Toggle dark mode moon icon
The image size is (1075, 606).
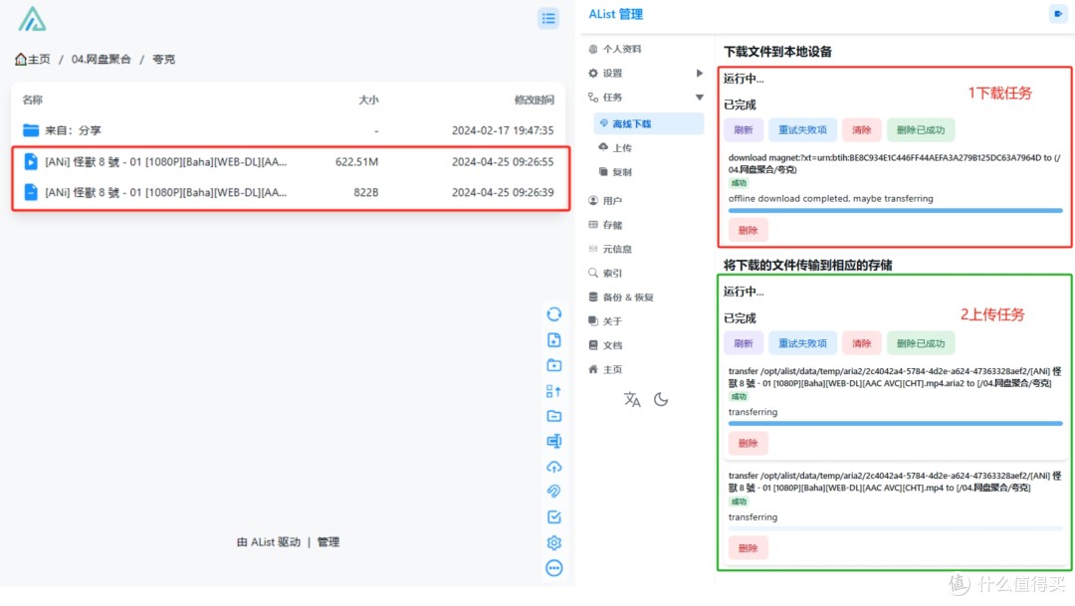661,399
